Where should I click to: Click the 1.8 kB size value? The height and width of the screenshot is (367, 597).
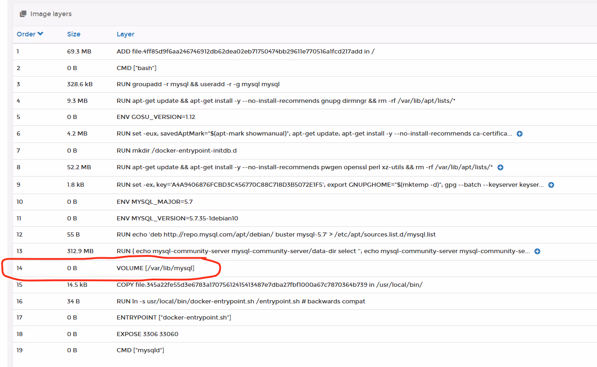click(76, 184)
